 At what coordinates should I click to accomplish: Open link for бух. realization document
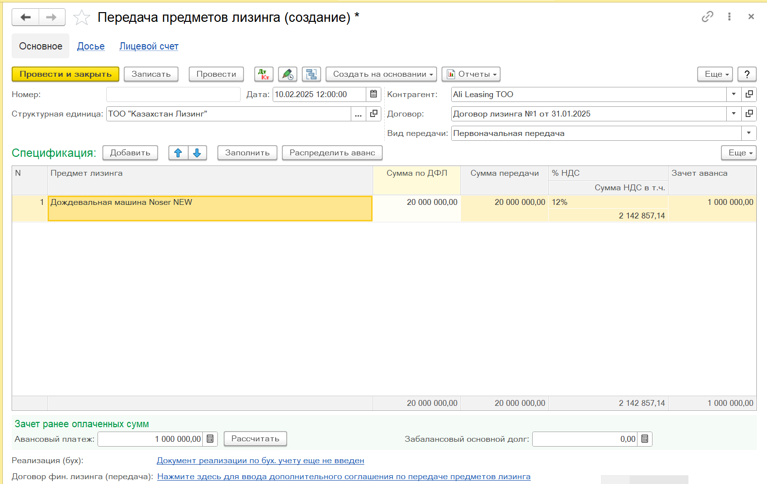(261, 461)
